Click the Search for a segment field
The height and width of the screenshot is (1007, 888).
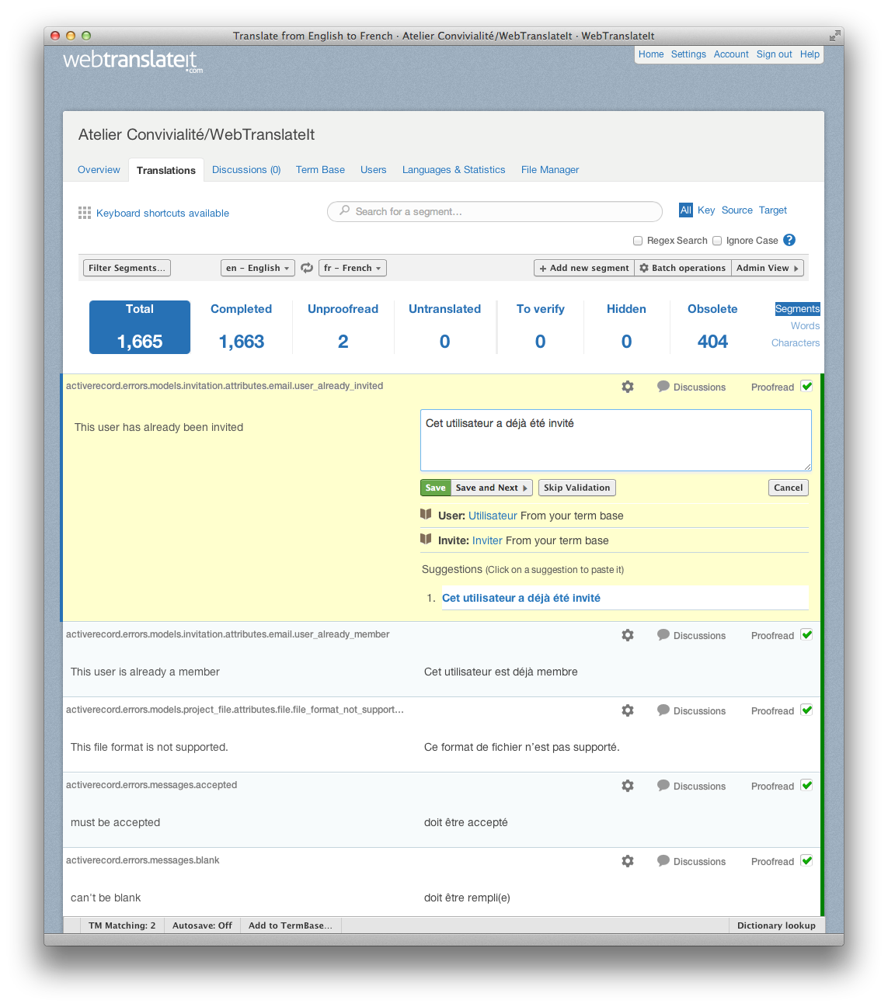495,211
